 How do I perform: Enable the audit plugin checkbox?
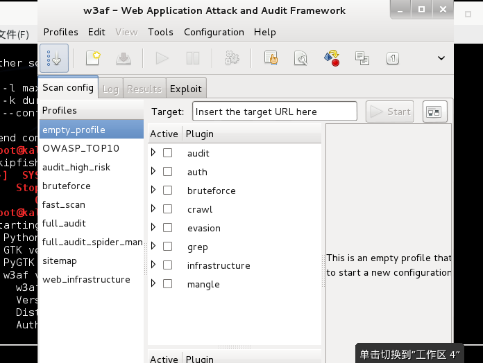[x=167, y=153]
